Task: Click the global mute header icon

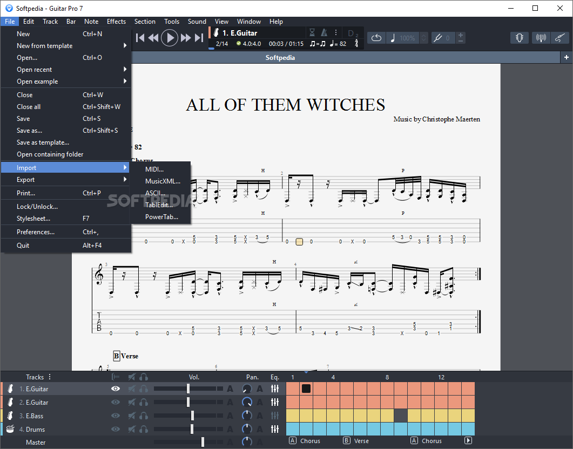Action: [x=132, y=377]
